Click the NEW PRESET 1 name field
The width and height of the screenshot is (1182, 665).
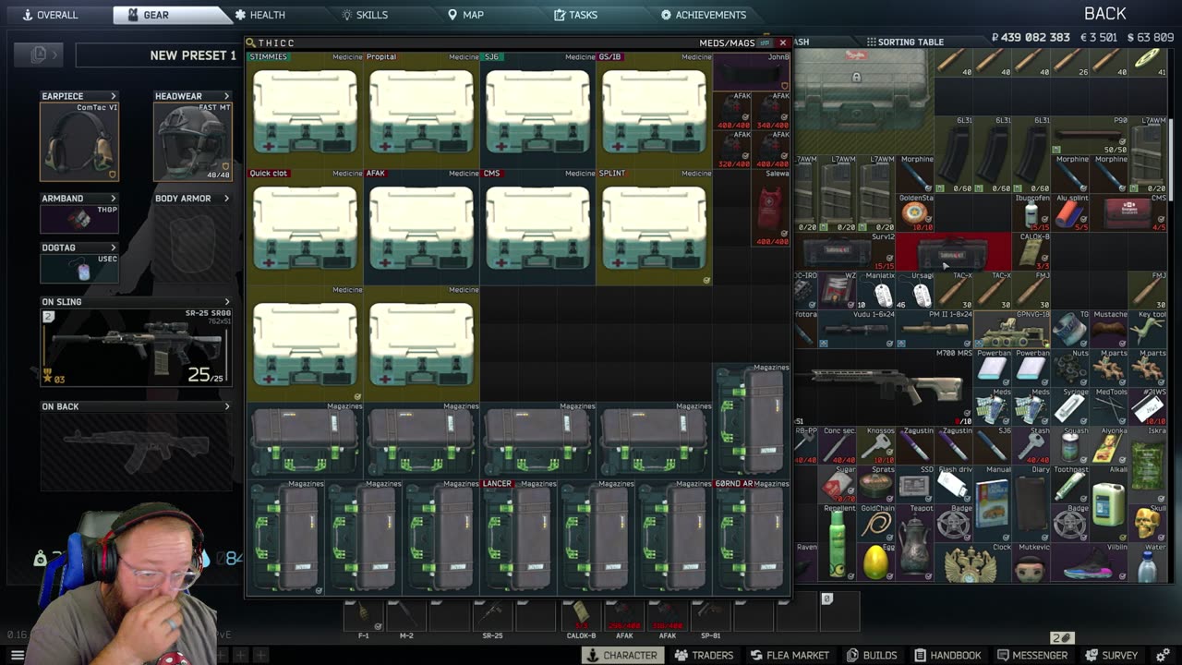click(157, 55)
